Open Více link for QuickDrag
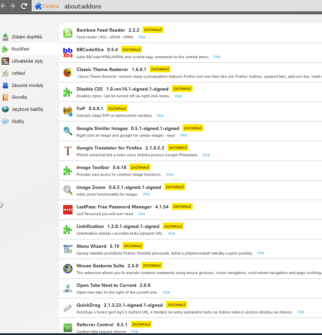The height and width of the screenshot is (335, 322). (x=301, y=312)
